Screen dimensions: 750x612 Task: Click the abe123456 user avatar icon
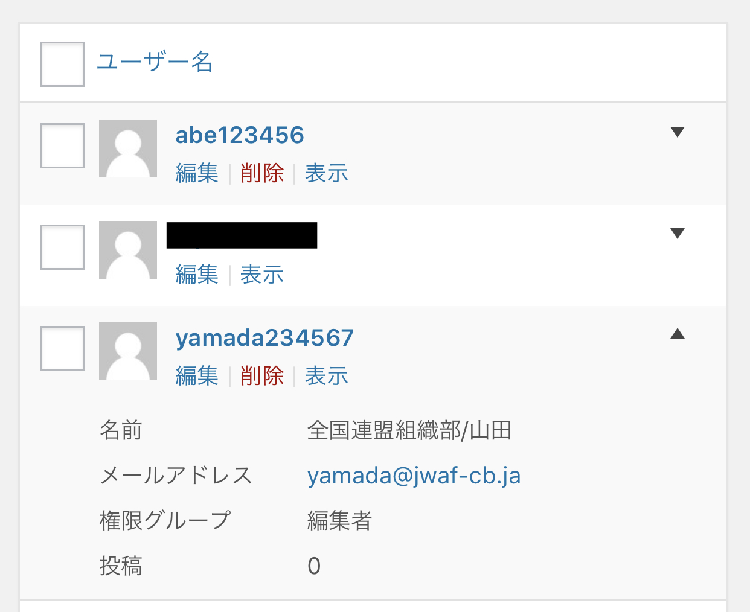pyautogui.click(x=128, y=148)
